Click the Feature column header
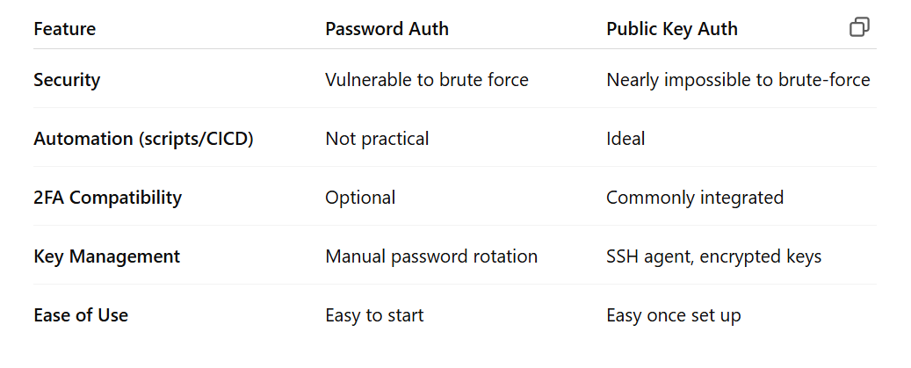 64,29
